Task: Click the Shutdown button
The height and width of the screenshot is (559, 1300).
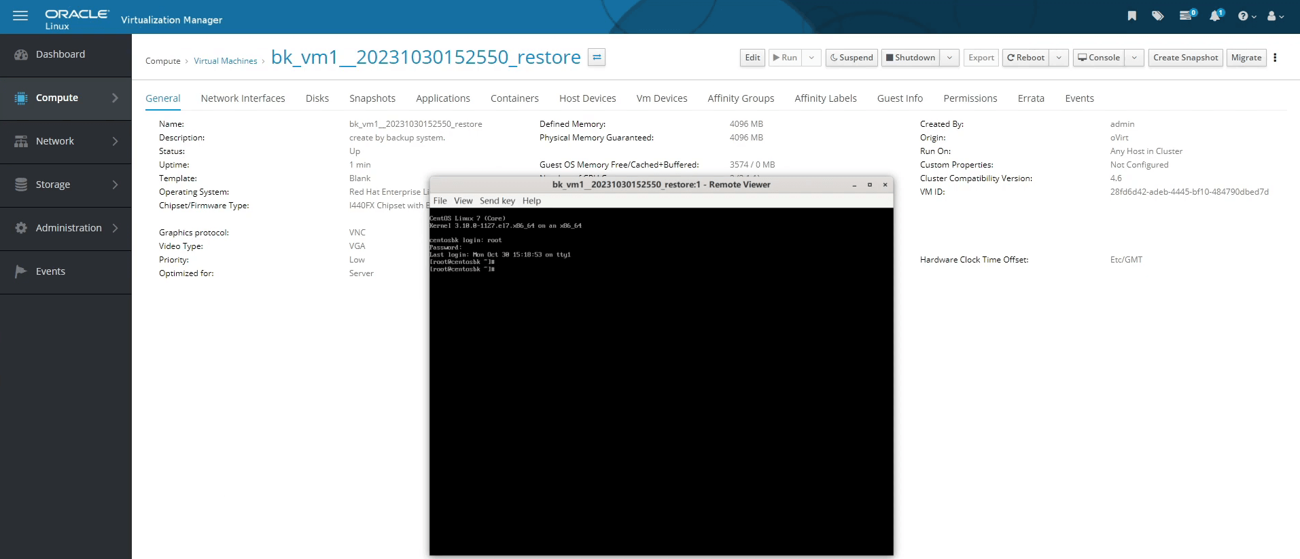Action: click(x=911, y=58)
